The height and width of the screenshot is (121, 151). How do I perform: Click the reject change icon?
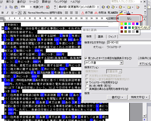click(x=120, y=7)
